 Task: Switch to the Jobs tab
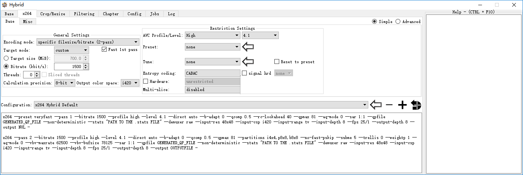[x=154, y=14]
